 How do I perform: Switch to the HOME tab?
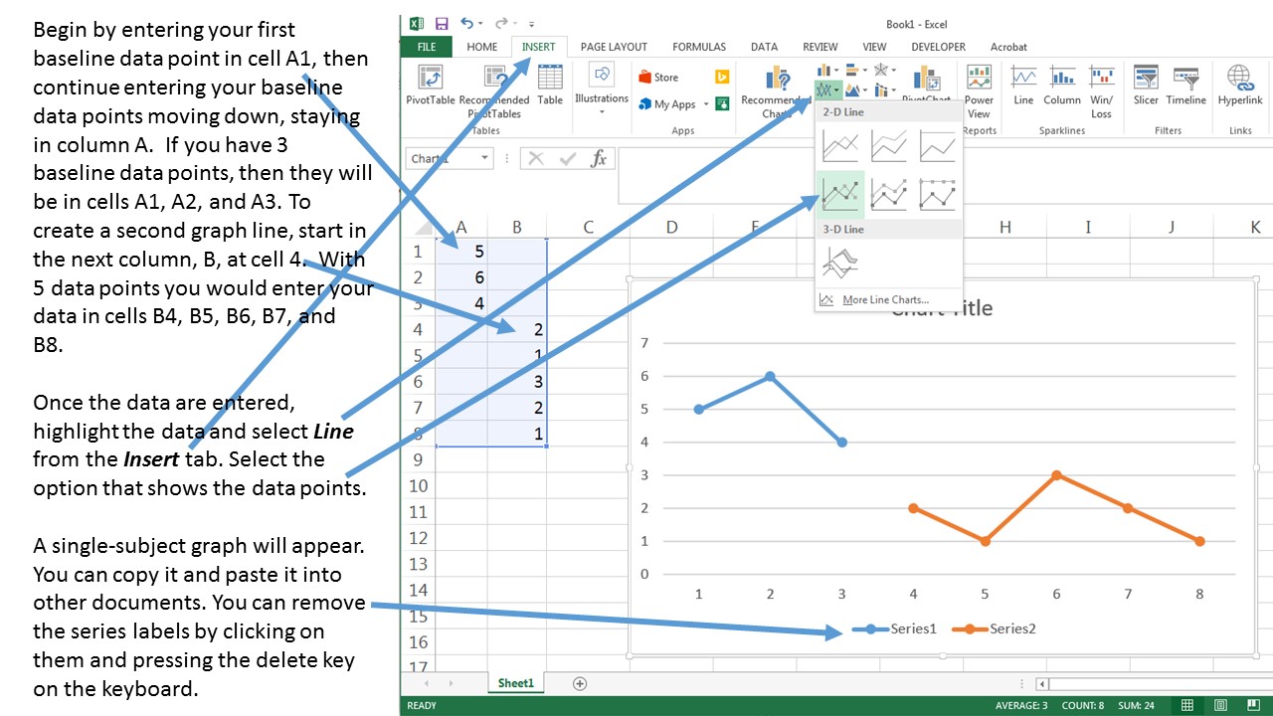point(482,47)
